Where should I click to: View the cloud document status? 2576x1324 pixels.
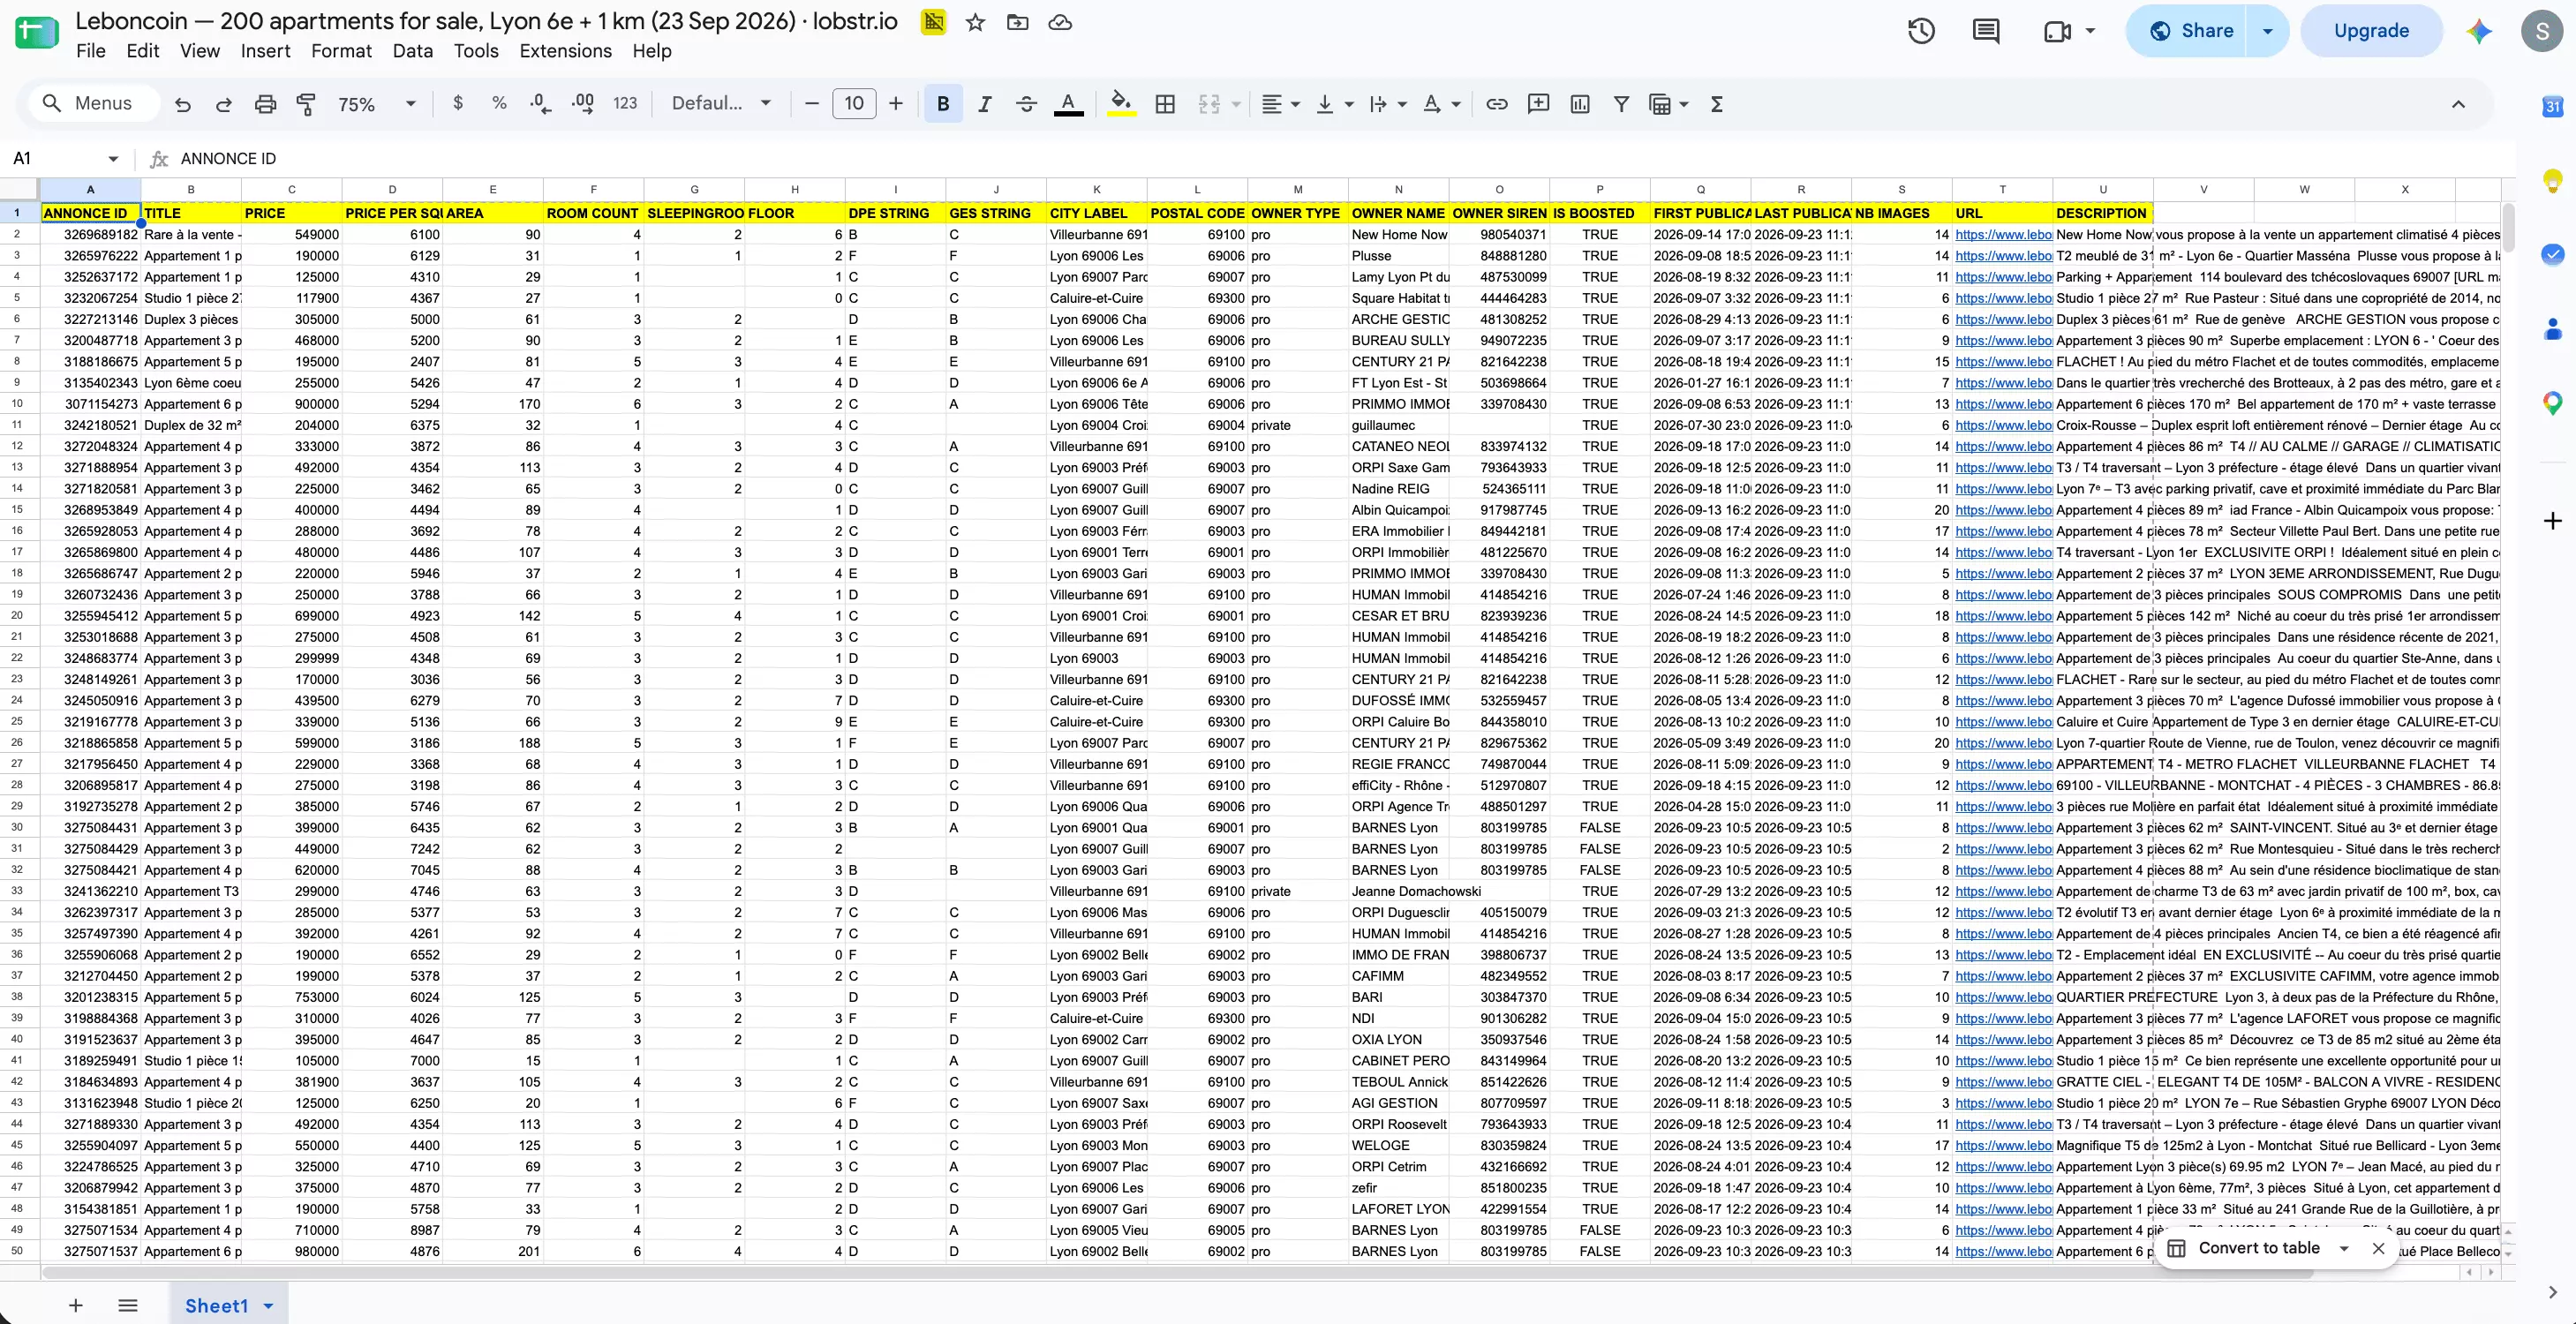(x=1060, y=22)
